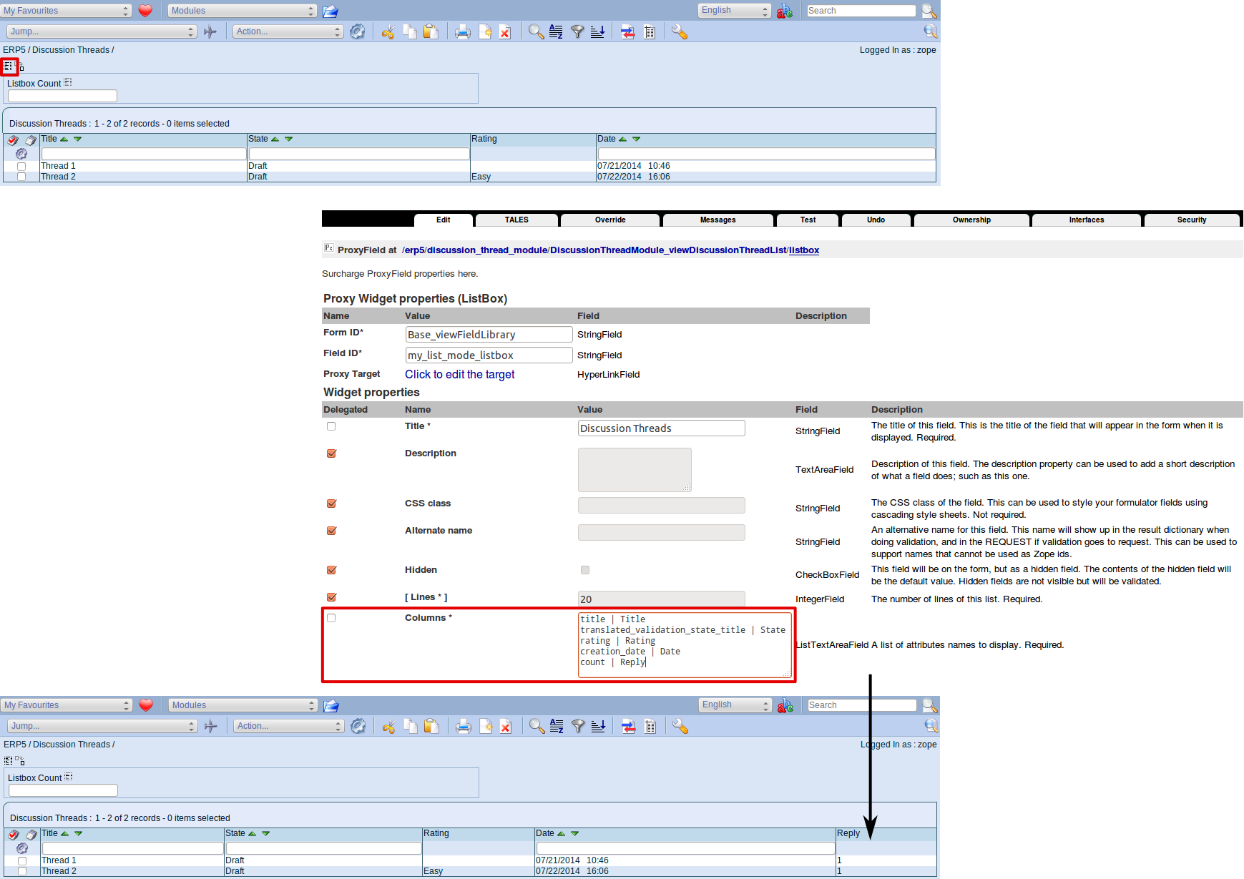Open English language dropdown in bottom view

pyautogui.click(x=735, y=705)
